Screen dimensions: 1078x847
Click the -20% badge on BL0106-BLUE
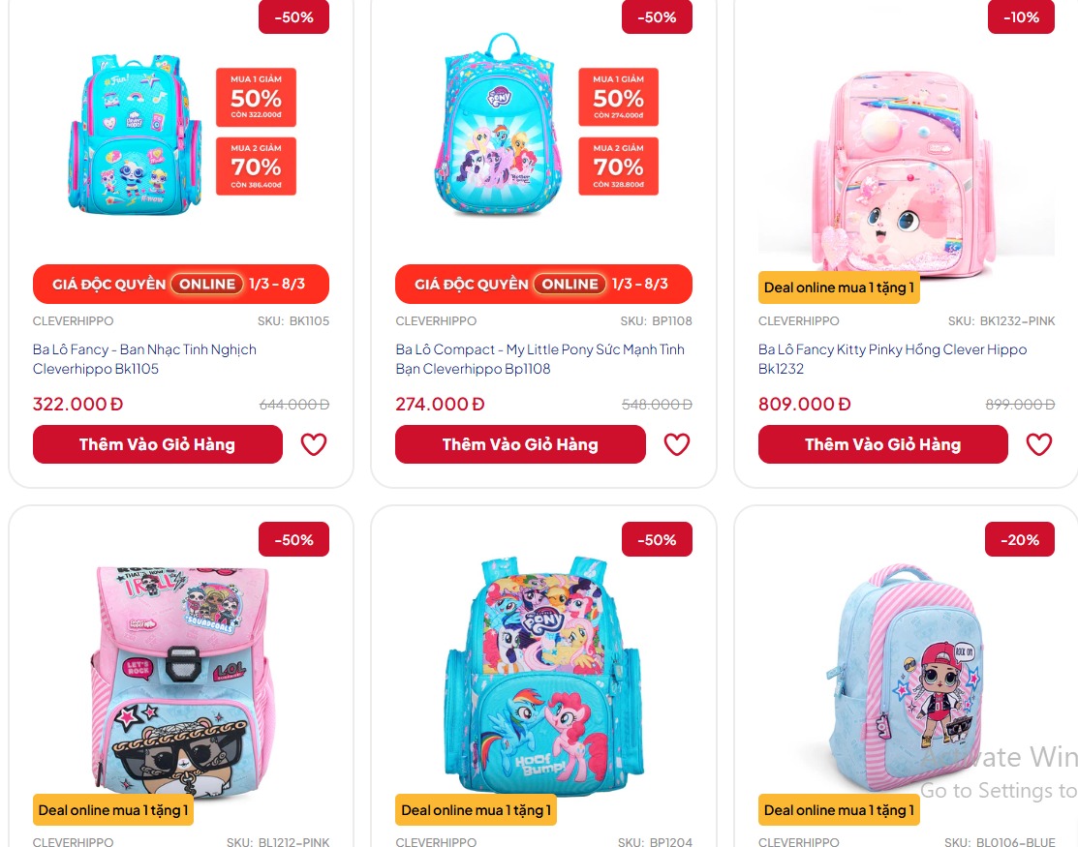pos(1020,540)
